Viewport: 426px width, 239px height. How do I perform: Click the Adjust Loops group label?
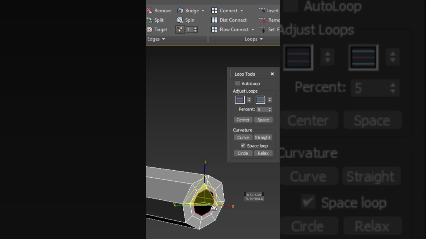[x=245, y=91]
